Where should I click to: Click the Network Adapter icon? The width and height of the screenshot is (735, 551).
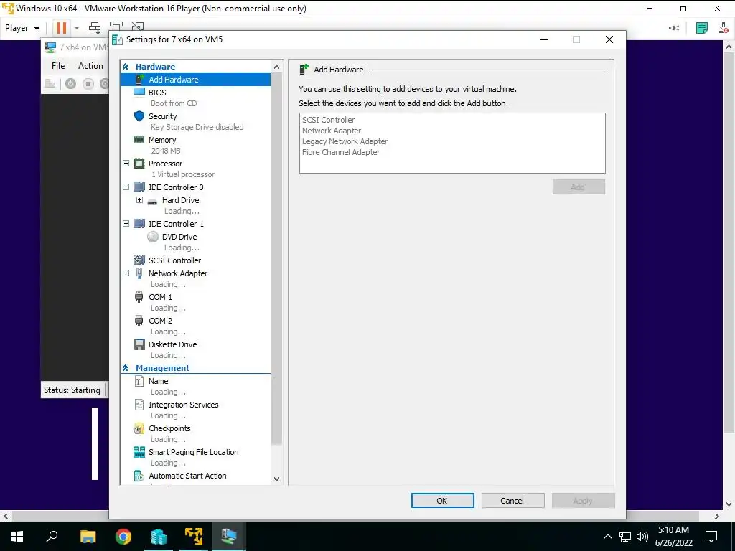139,273
